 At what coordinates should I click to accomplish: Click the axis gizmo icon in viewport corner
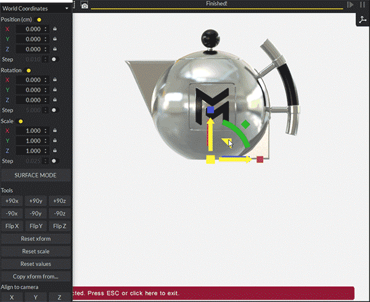[363, 20]
